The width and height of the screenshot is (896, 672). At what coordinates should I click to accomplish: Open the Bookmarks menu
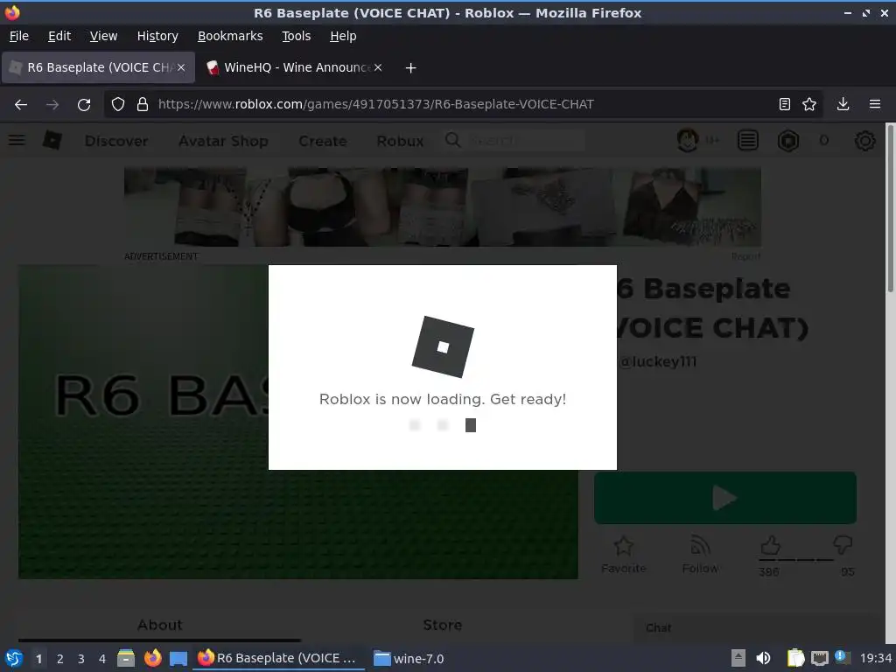click(x=230, y=36)
